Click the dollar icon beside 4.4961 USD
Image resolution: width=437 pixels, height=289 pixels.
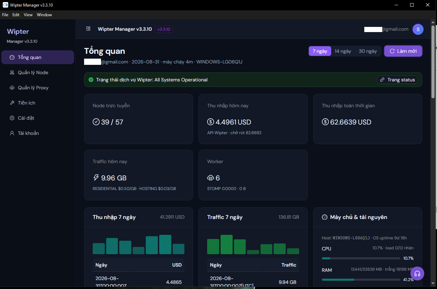pos(211,122)
